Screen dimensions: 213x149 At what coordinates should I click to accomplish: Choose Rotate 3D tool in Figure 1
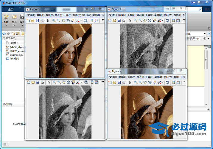(x=68, y=21)
